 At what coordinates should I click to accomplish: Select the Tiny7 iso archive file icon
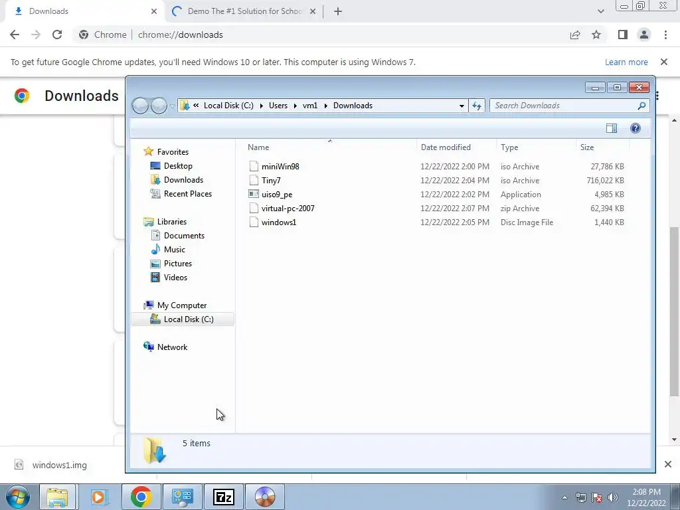[254, 181]
